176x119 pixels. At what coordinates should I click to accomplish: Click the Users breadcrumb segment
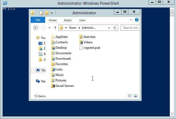tap(73, 28)
